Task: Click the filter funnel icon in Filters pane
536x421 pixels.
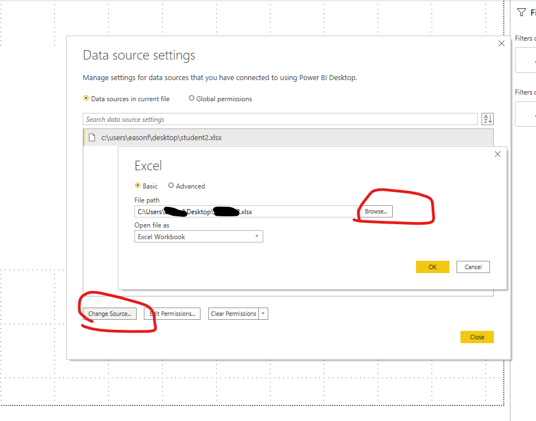Action: (522, 13)
